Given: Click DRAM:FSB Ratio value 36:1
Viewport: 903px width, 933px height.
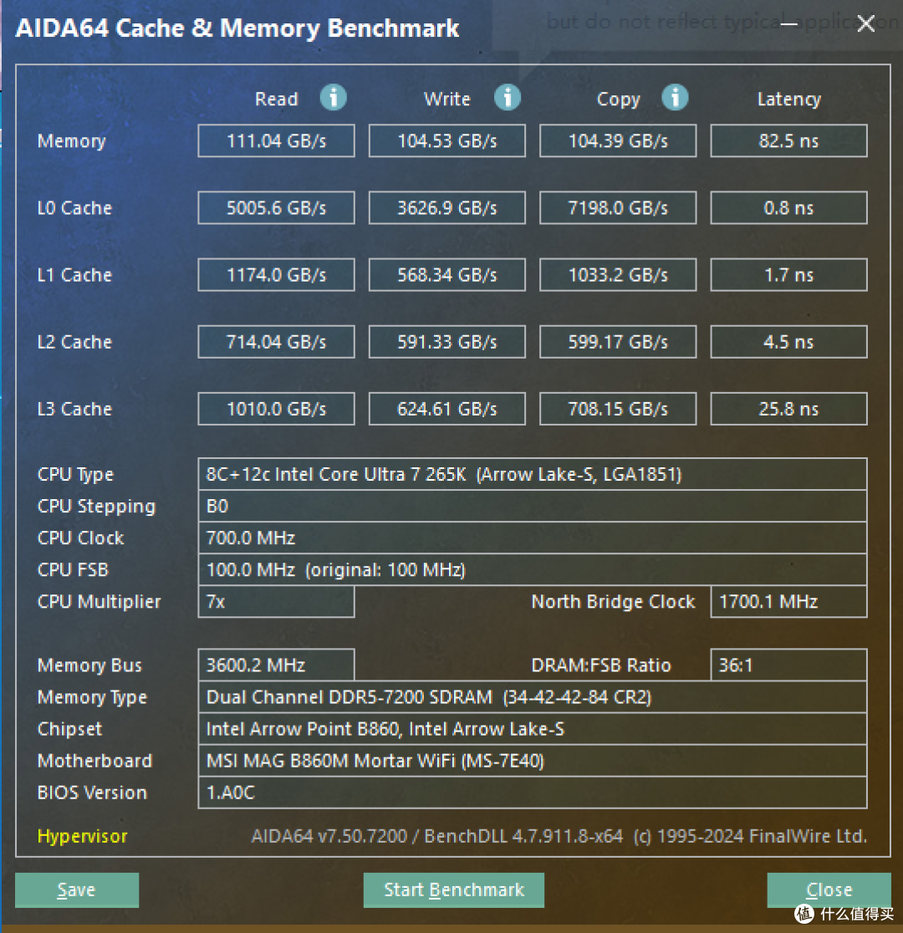Looking at the screenshot, I should (788, 665).
